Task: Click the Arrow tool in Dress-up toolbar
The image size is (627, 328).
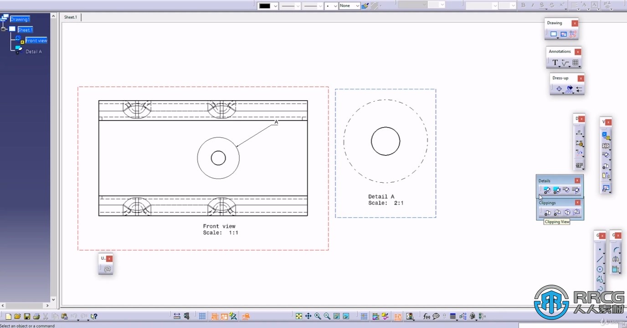Action: pos(579,89)
